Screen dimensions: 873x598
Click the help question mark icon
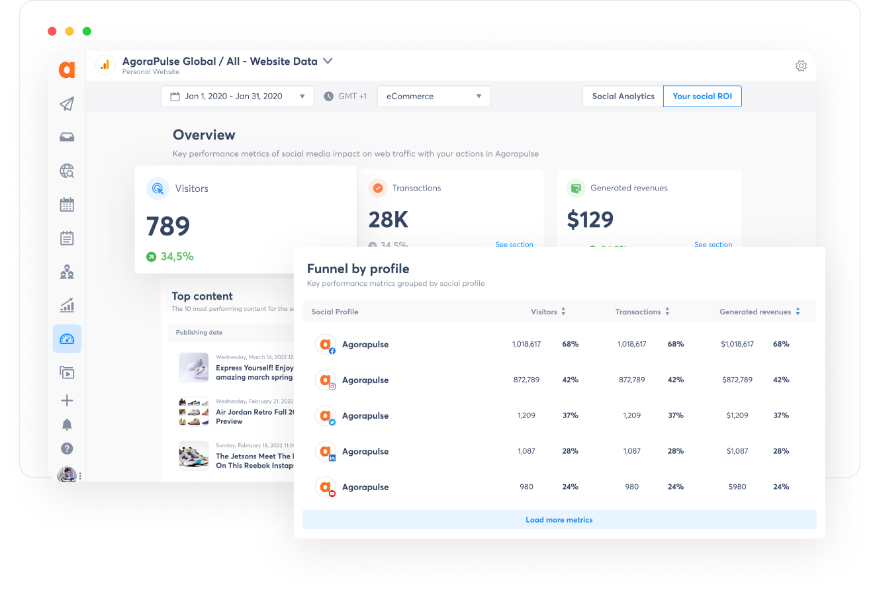coord(67,448)
